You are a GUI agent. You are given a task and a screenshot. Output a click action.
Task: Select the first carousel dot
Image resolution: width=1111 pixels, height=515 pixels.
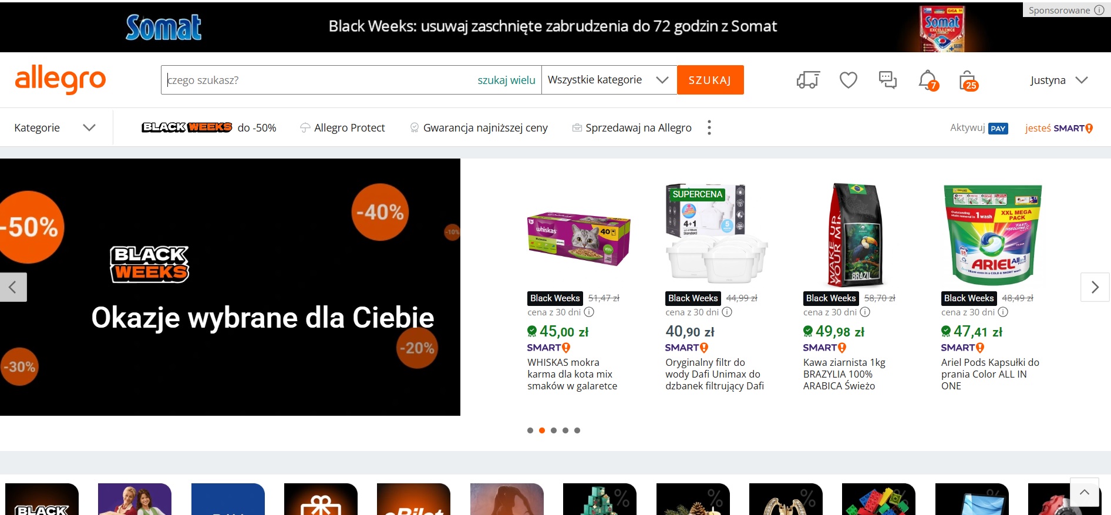pyautogui.click(x=530, y=430)
